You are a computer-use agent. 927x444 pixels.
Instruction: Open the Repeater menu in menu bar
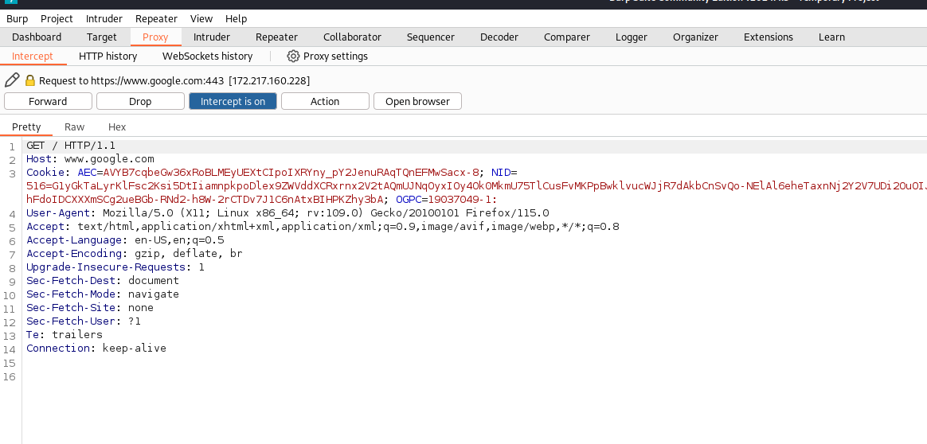pyautogui.click(x=156, y=19)
